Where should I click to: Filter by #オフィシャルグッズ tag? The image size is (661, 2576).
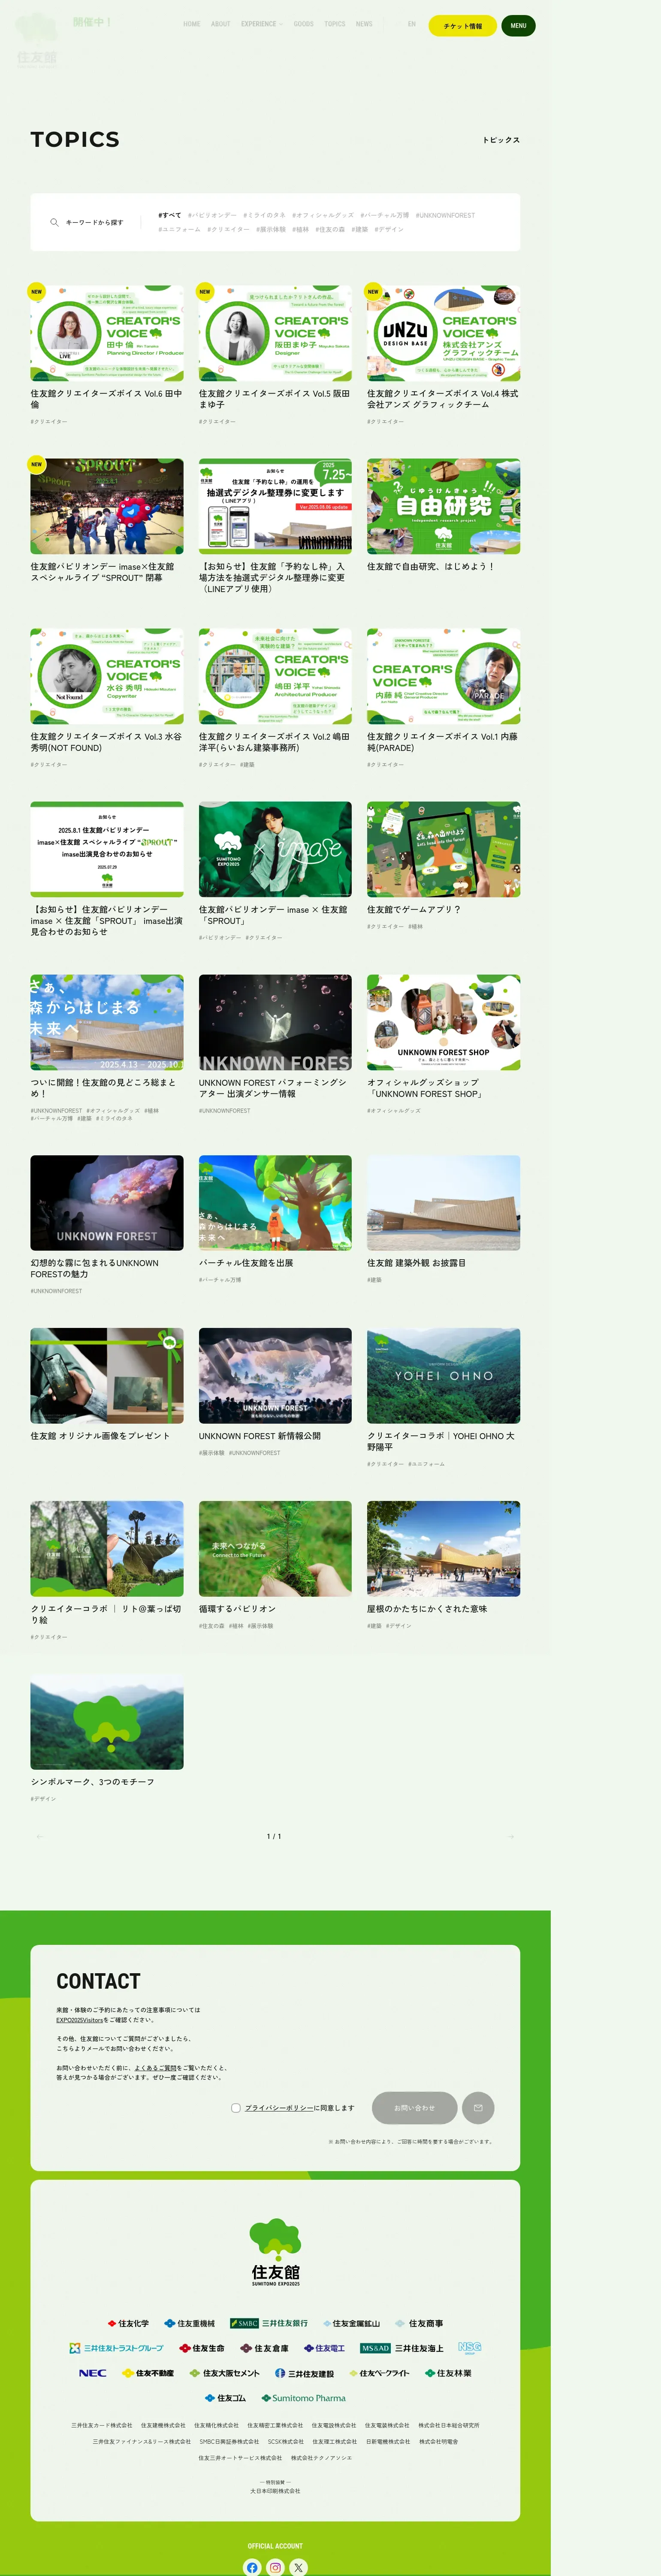(323, 215)
